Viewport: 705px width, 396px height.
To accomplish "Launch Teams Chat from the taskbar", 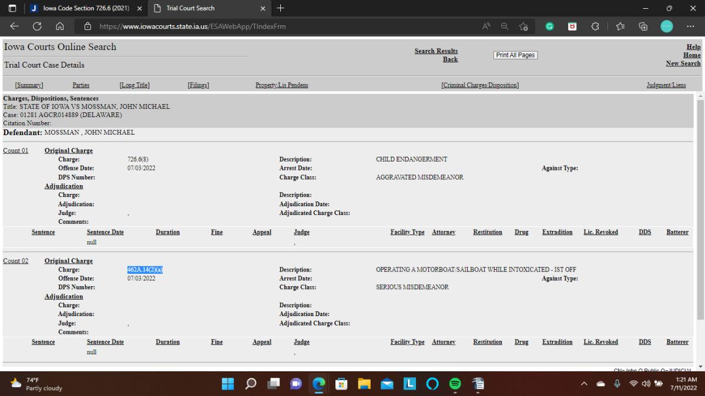I will (x=296, y=384).
